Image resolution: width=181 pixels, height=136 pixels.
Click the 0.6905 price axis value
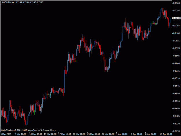click(x=176, y=56)
